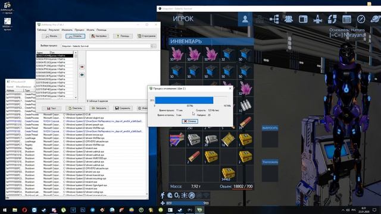
Task: Open the Таблица menu in ArtMoney
Action: click(42, 30)
